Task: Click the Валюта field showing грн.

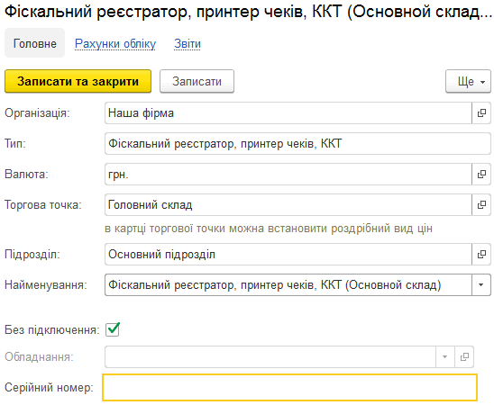Action: click(x=288, y=174)
